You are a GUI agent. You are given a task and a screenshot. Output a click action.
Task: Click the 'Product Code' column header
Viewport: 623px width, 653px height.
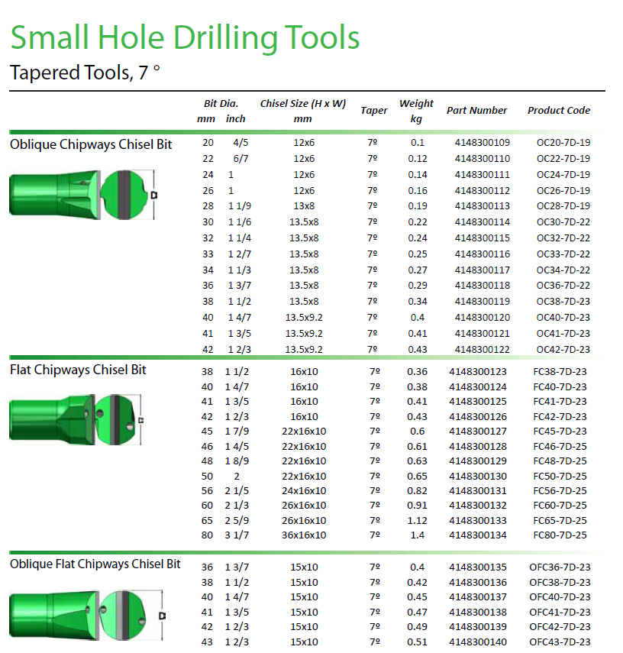tap(558, 110)
